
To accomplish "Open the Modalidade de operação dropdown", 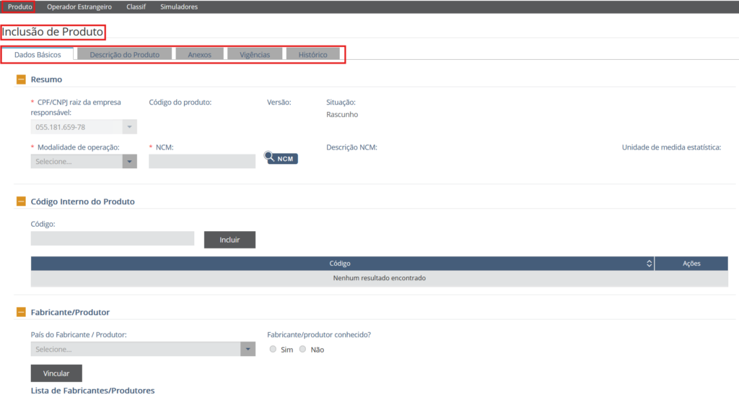I will coord(84,162).
